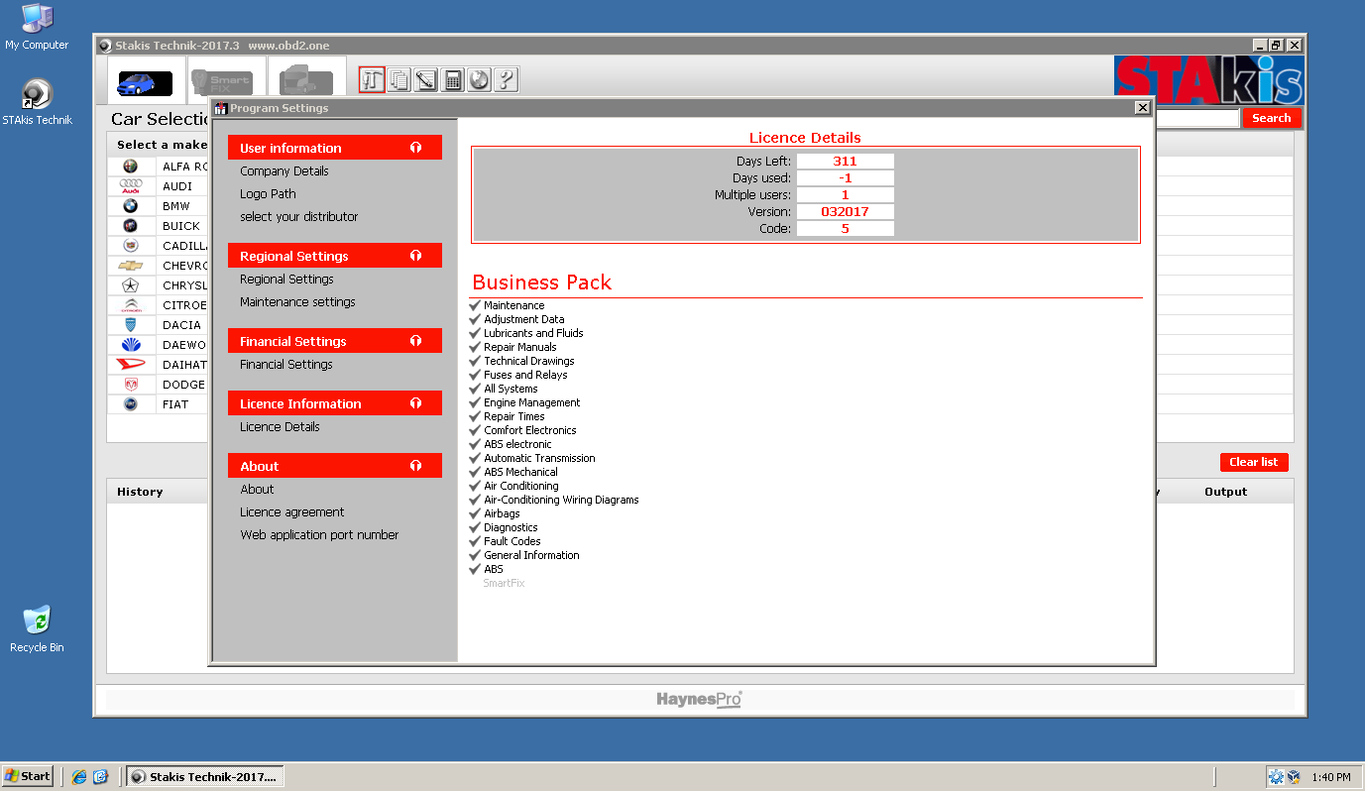Toggle the Repair Manuals checkmark
Screen dimensions: 1365x791
click(475, 347)
